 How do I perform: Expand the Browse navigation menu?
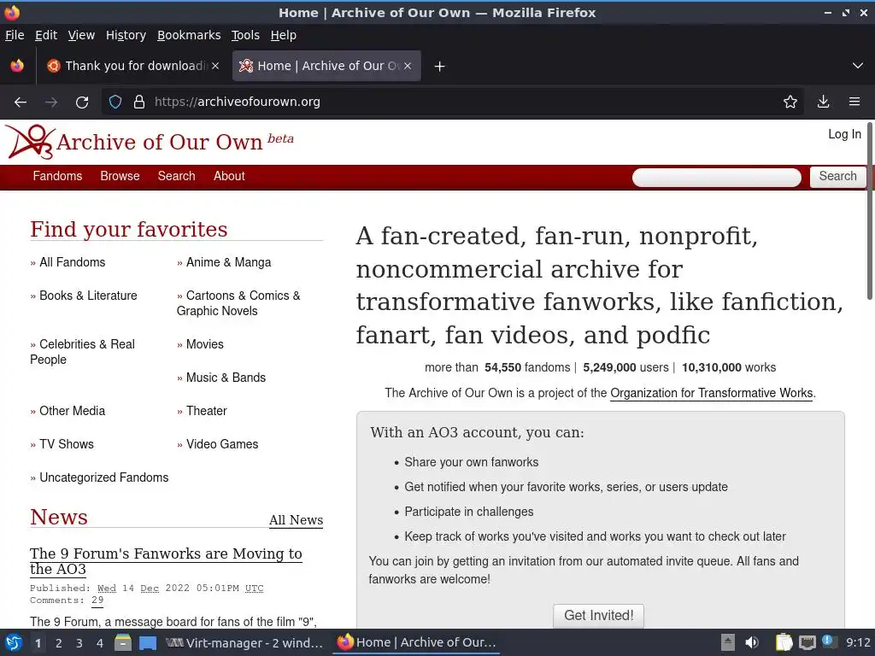120,176
